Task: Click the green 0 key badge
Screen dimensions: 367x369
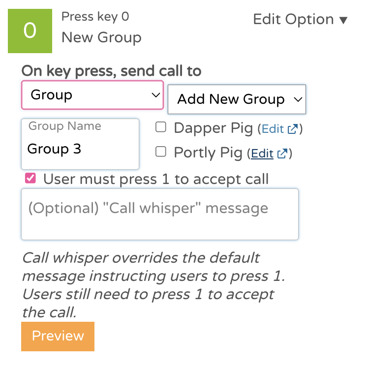Action: pyautogui.click(x=30, y=31)
